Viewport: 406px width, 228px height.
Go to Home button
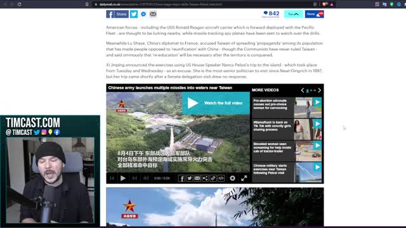point(315,14)
